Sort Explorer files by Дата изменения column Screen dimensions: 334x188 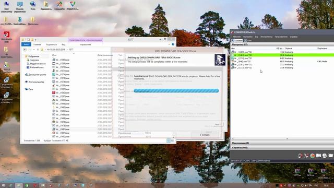click(x=105, y=55)
